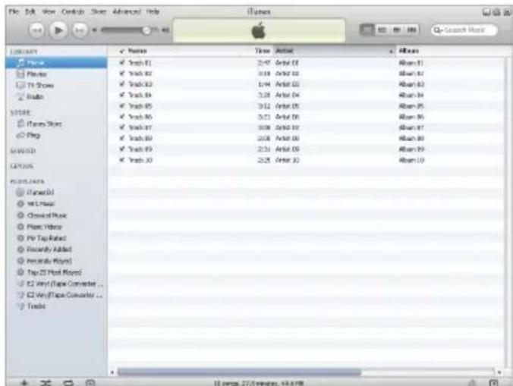Select the My Top Rated playlist
513x386 pixels.
tap(56, 238)
